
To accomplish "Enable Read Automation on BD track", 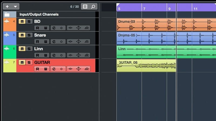I will (x=38, y=28).
